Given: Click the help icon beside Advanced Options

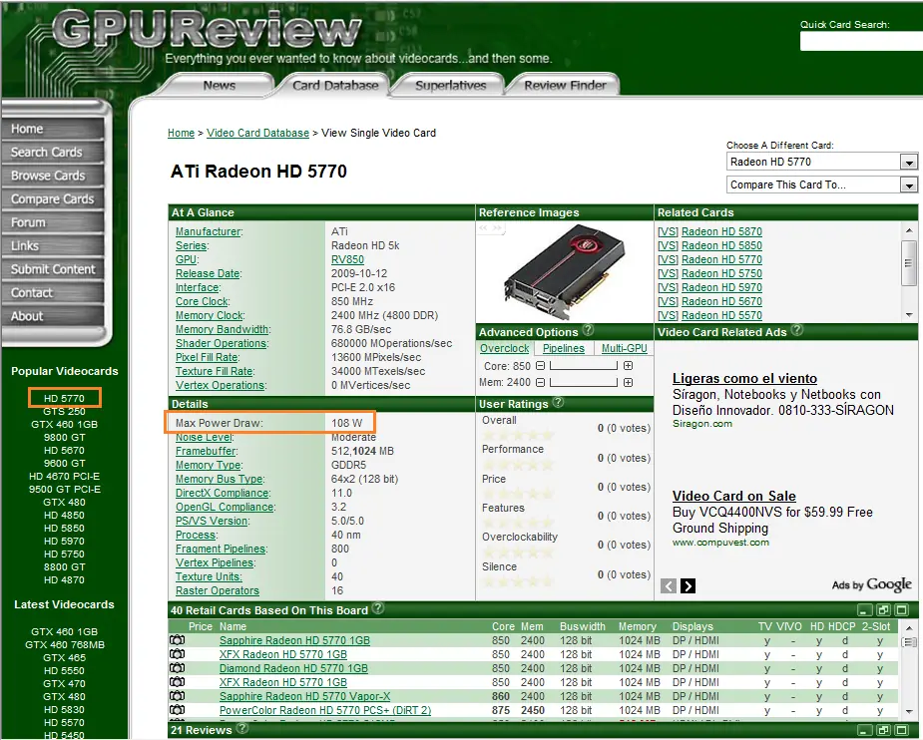Looking at the screenshot, I should pyautogui.click(x=588, y=330).
